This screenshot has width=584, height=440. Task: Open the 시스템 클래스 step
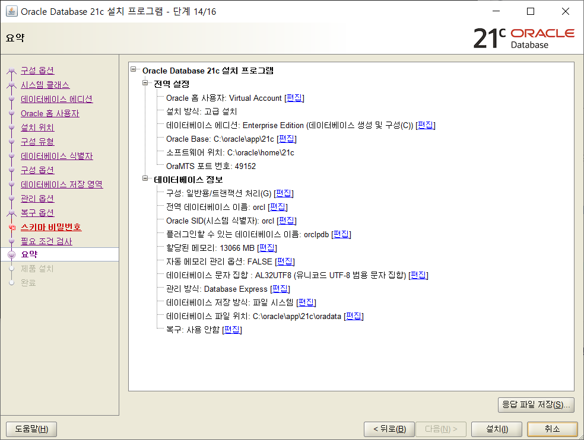point(45,85)
